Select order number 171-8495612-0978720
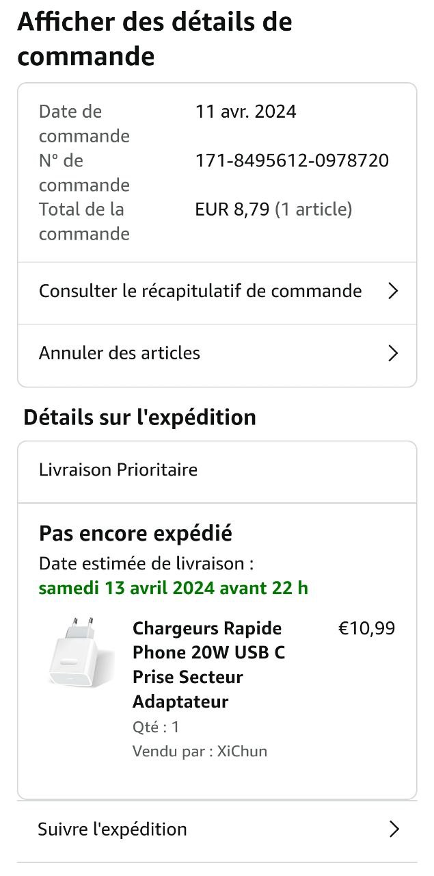Viewport: 434px width, 876px height. (292, 161)
